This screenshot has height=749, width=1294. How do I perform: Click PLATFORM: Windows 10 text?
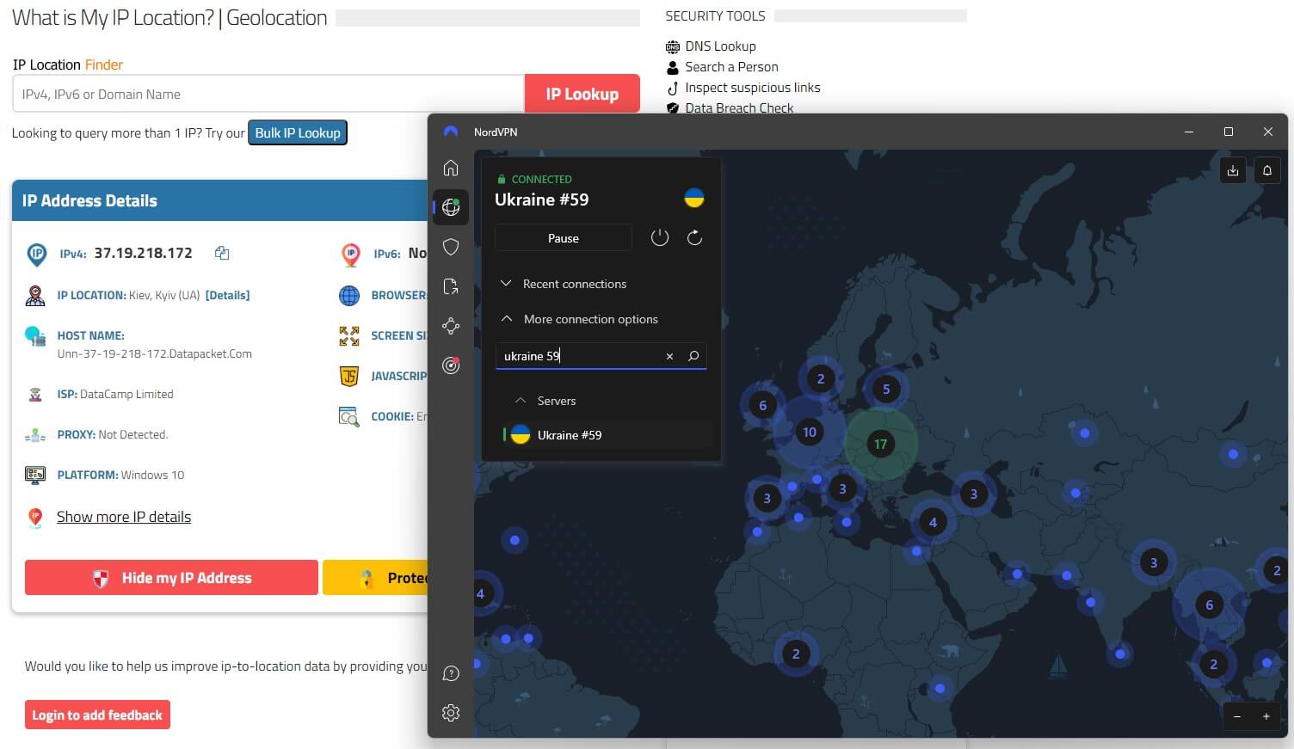click(x=120, y=475)
